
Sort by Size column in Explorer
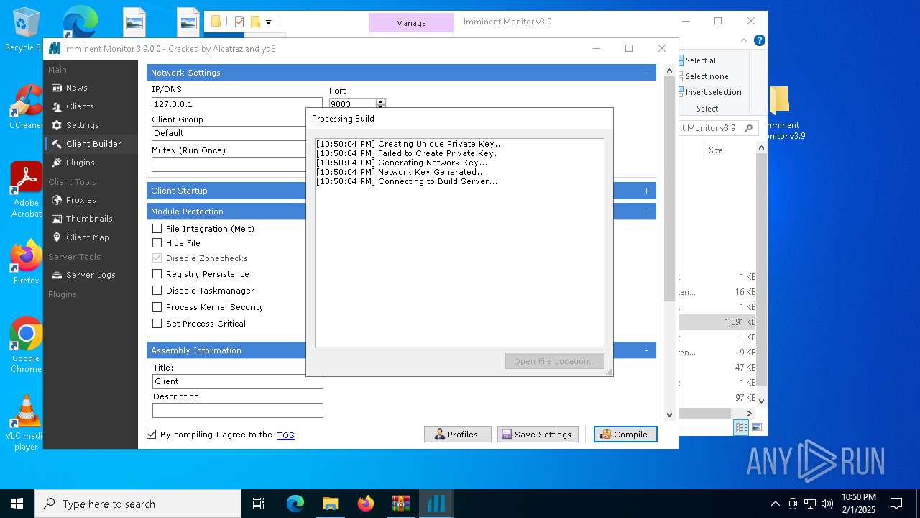[716, 150]
